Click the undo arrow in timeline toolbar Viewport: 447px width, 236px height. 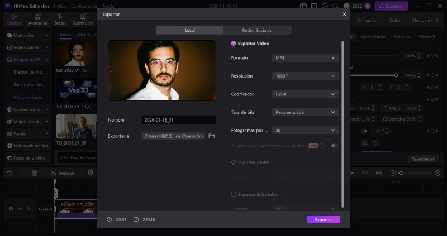[x=9, y=173]
